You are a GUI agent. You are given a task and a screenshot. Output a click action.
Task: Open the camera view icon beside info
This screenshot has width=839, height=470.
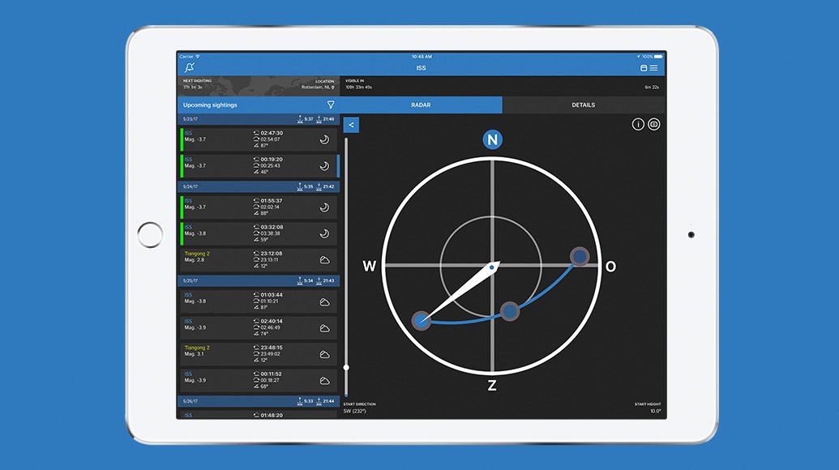click(x=654, y=123)
